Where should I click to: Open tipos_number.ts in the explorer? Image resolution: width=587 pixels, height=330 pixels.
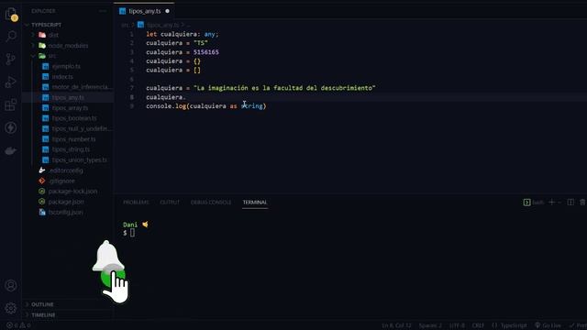tap(73, 139)
